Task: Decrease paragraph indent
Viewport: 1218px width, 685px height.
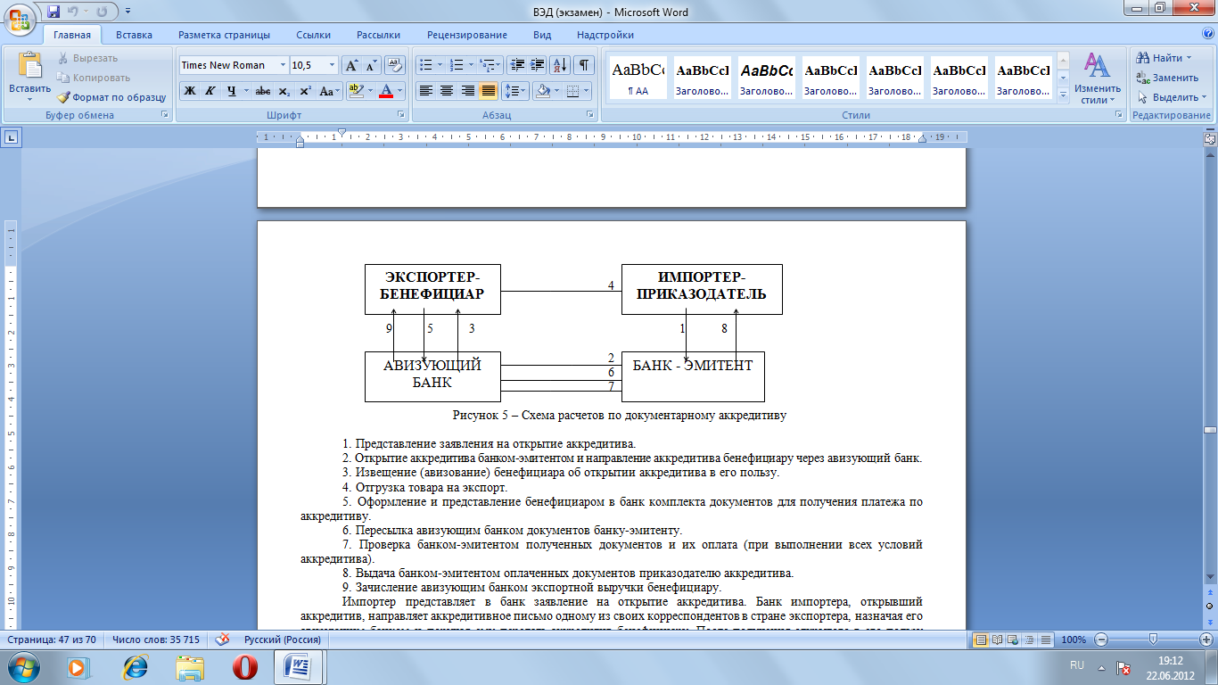Action: click(x=516, y=65)
